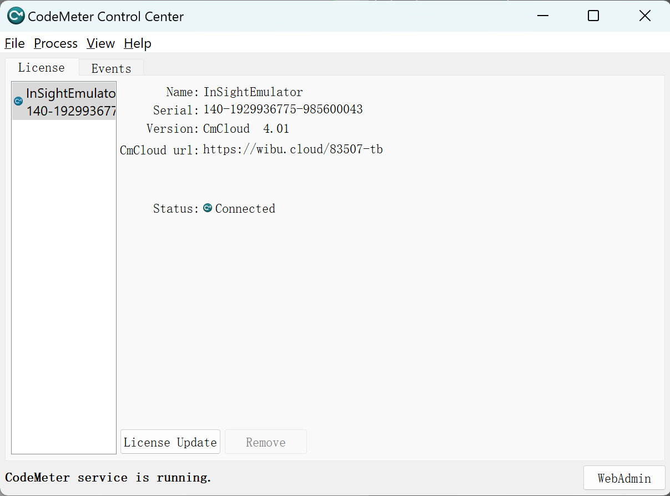Minimize the CodeMeter Control Center window
This screenshot has height=496, width=670.
[x=542, y=16]
